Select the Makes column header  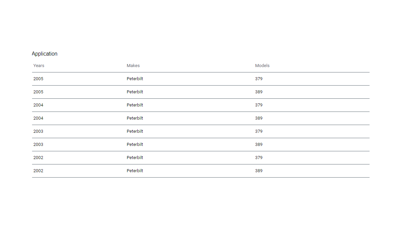(133, 66)
